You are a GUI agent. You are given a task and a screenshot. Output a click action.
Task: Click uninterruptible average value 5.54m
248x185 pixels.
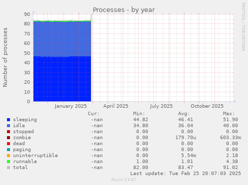point(189,156)
